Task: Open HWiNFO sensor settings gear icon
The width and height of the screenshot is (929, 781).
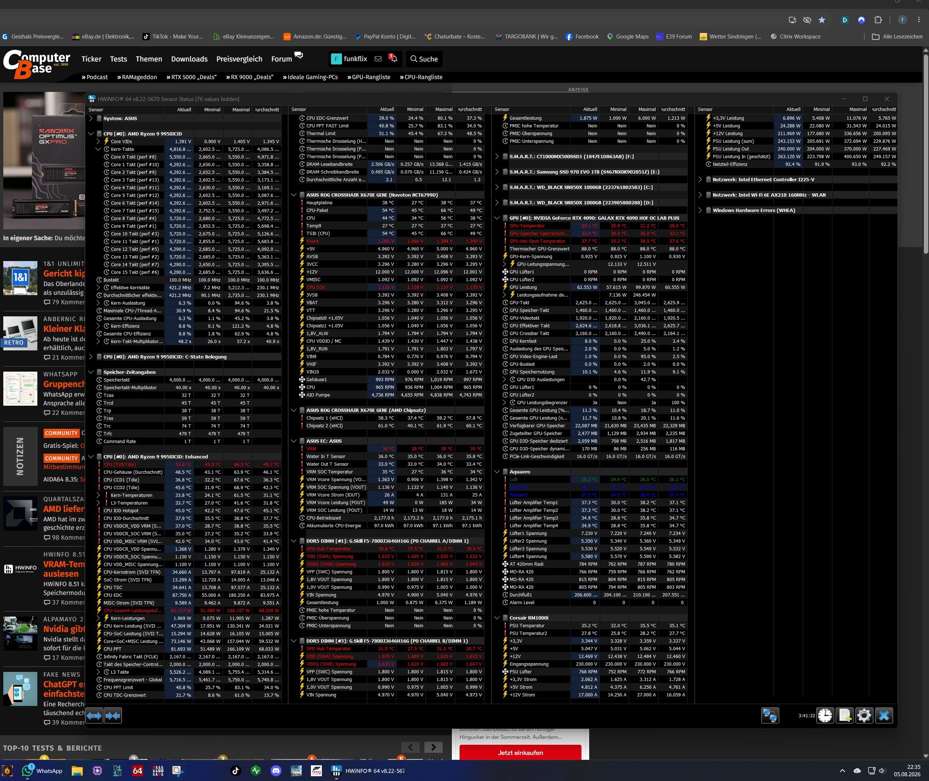Action: [x=864, y=715]
